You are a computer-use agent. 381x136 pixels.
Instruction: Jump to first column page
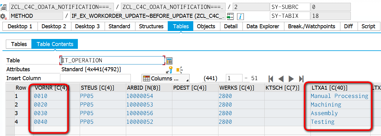271,79
